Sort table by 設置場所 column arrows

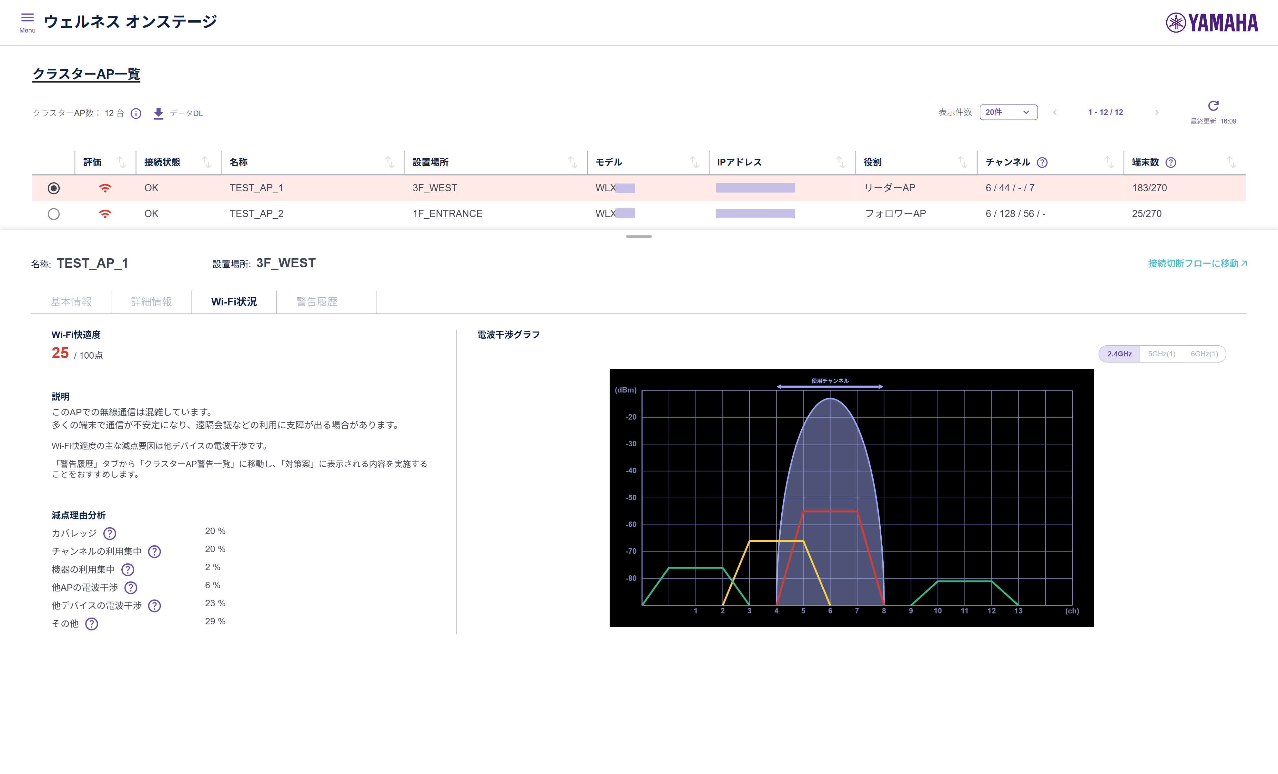click(573, 162)
